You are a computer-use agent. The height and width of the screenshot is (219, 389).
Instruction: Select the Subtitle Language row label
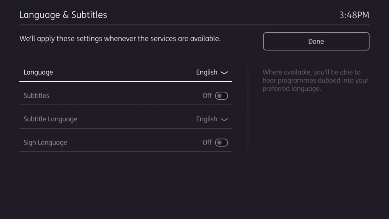(51, 119)
